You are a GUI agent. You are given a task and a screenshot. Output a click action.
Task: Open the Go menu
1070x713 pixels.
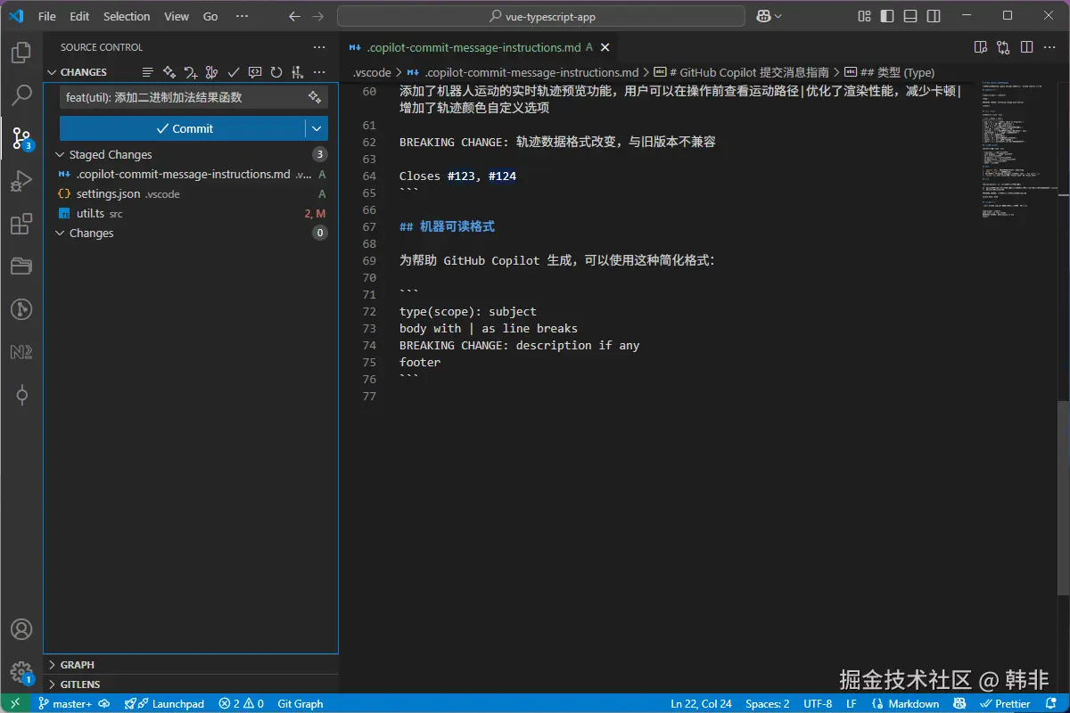[210, 16]
